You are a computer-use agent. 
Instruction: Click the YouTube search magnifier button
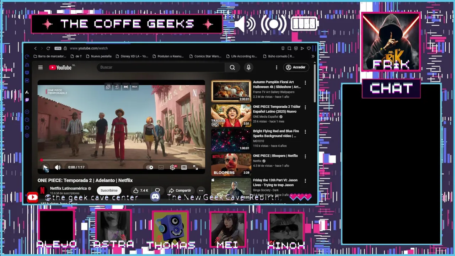coord(232,67)
